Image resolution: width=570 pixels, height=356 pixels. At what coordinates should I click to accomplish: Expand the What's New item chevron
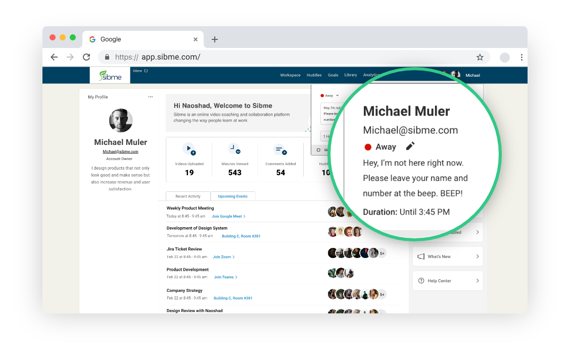(478, 257)
